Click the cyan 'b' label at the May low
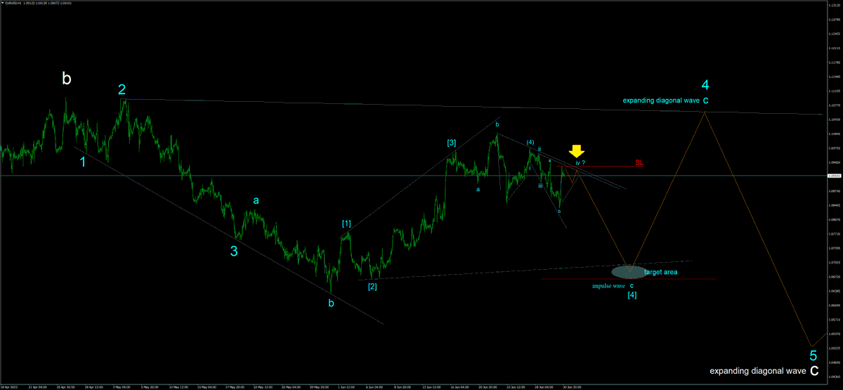 [331, 304]
